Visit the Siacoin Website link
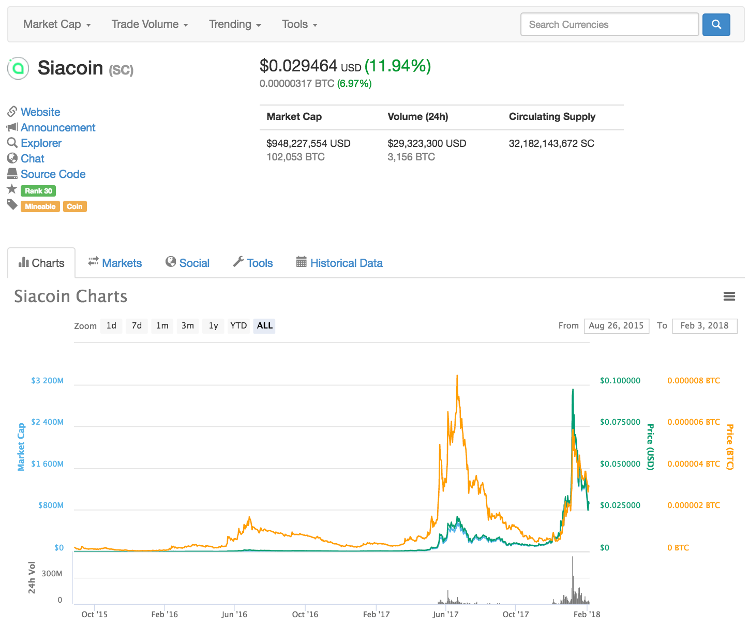The image size is (749, 627). click(40, 112)
